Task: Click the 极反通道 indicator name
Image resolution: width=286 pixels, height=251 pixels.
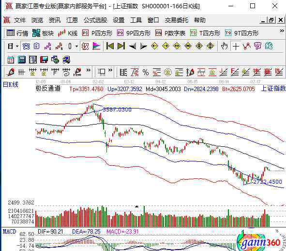Action: (48, 89)
